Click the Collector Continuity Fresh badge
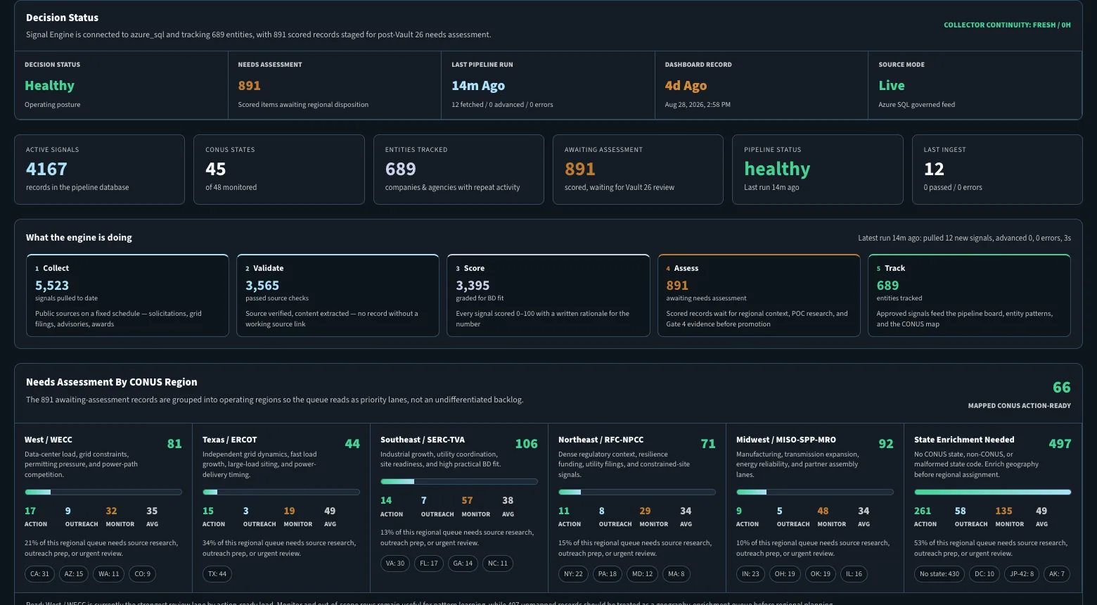This screenshot has width=1097, height=605. pyautogui.click(x=1007, y=25)
